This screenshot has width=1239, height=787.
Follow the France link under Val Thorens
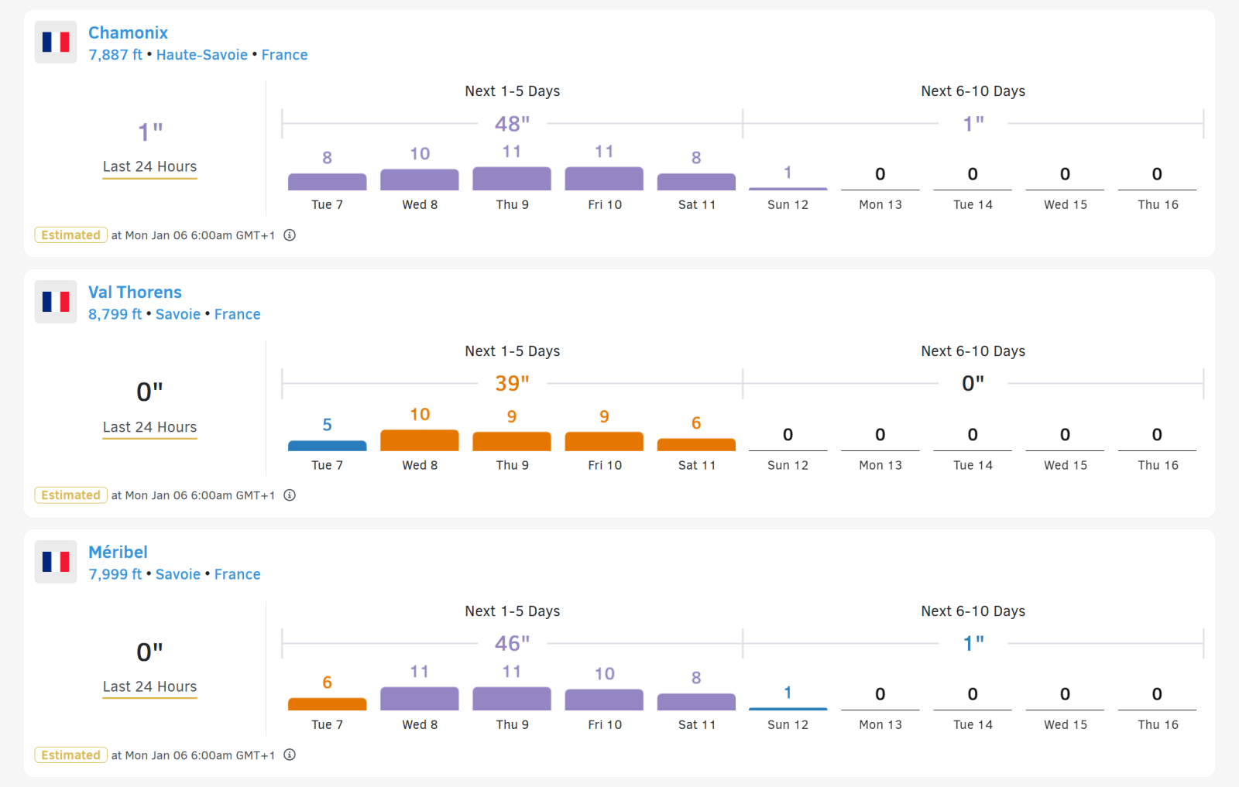point(238,314)
